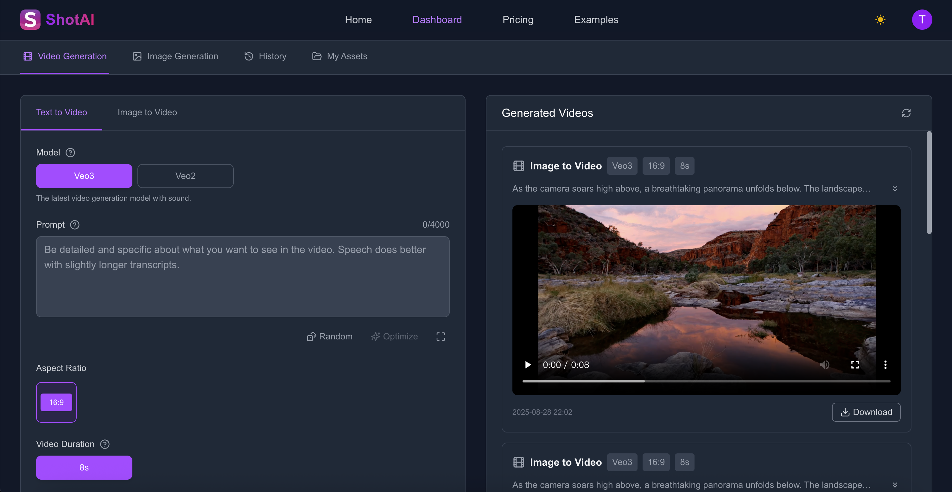Select the Veo2 model
Viewport: 952px width, 492px height.
click(x=186, y=176)
